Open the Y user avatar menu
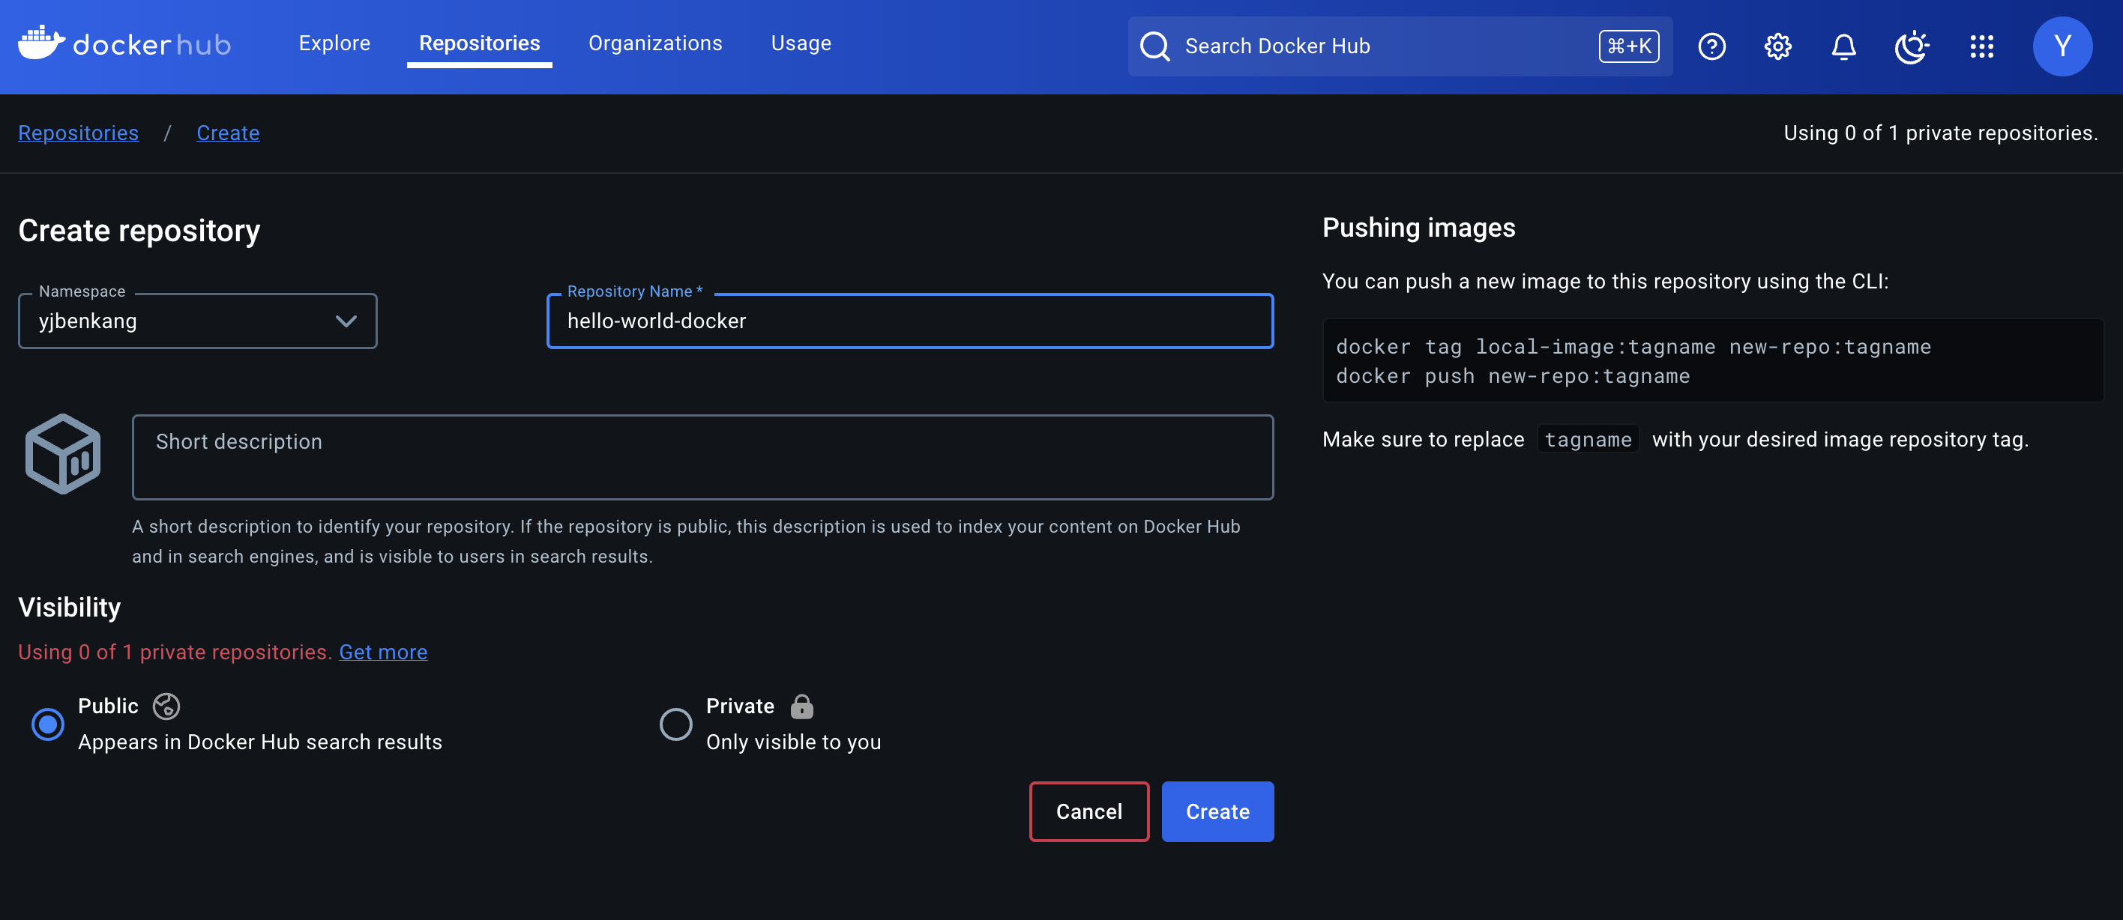Viewport: 2123px width, 920px height. click(2062, 46)
